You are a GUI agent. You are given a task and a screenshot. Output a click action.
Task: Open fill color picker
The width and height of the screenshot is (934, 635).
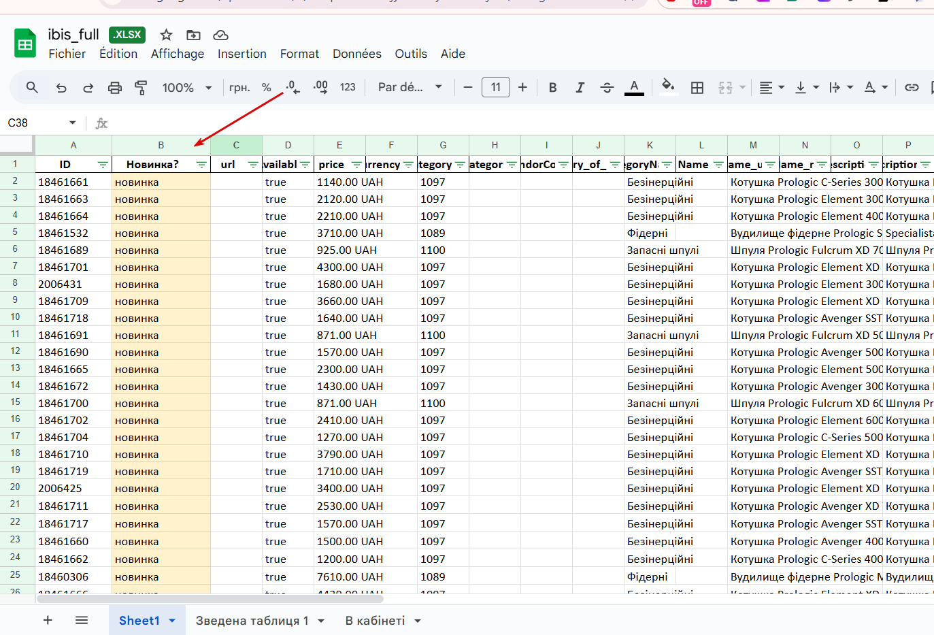pos(668,86)
